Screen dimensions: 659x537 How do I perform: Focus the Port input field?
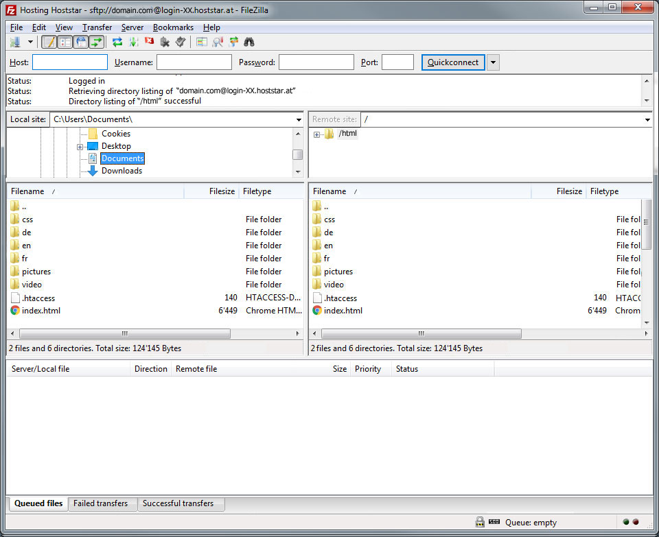click(397, 62)
